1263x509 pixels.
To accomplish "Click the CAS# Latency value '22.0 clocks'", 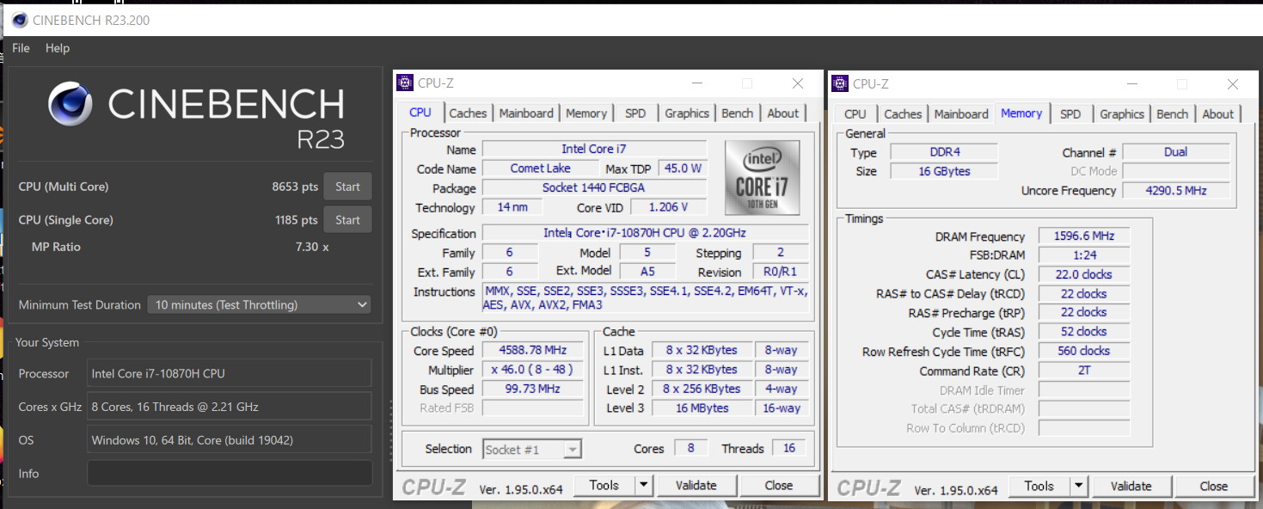I will click(1083, 274).
